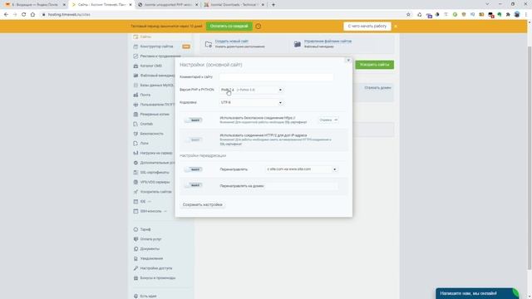Click the Базы данных MySQL sidebar icon

[135, 85]
